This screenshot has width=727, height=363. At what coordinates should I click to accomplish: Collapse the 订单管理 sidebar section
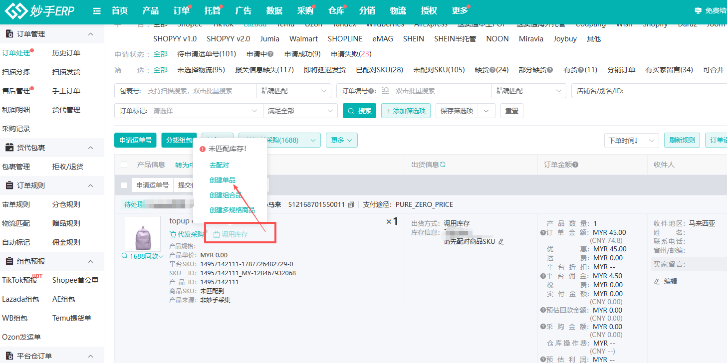point(90,34)
